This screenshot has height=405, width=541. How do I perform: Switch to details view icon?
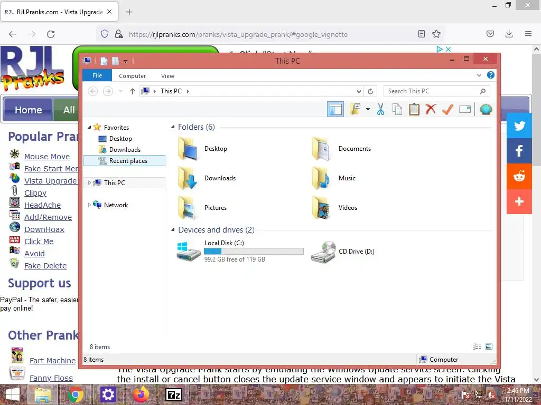477,346
